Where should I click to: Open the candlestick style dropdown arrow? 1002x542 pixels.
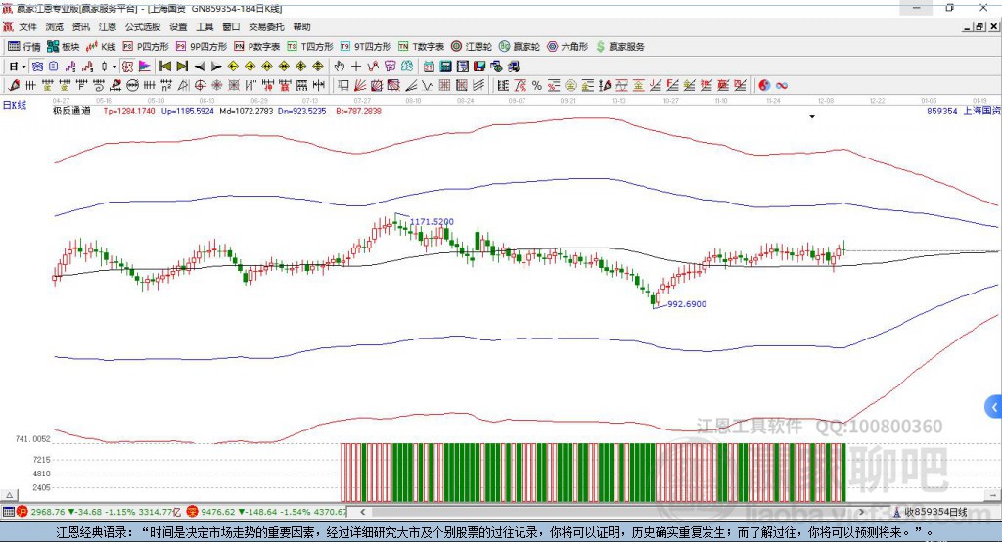point(114,67)
